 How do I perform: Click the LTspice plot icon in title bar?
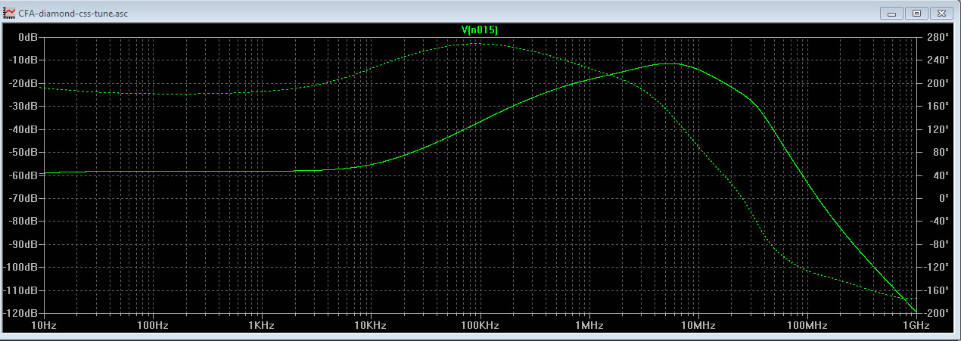[x=9, y=14]
